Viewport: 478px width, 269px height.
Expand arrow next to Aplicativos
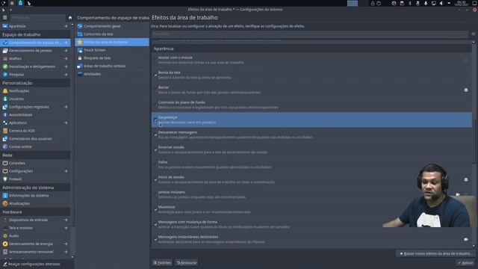click(66, 123)
